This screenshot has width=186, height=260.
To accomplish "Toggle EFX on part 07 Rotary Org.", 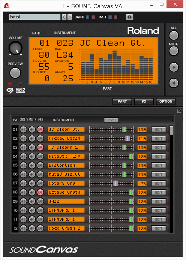I will tap(40, 183).
